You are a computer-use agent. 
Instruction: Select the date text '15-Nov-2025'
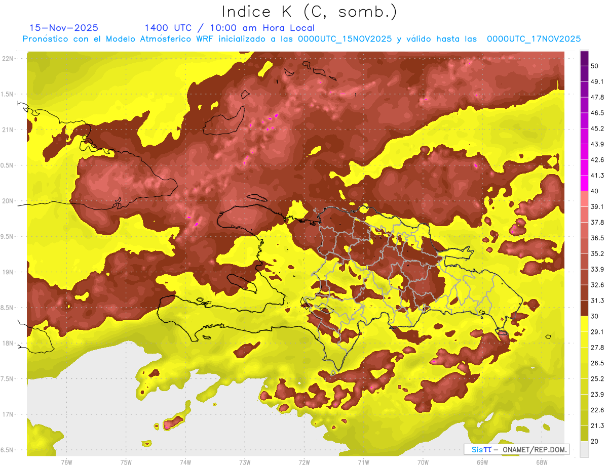(64, 28)
